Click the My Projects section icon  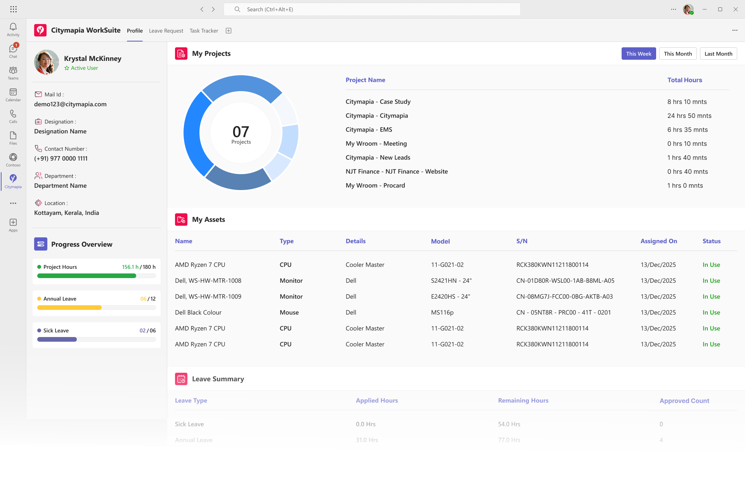pos(181,54)
